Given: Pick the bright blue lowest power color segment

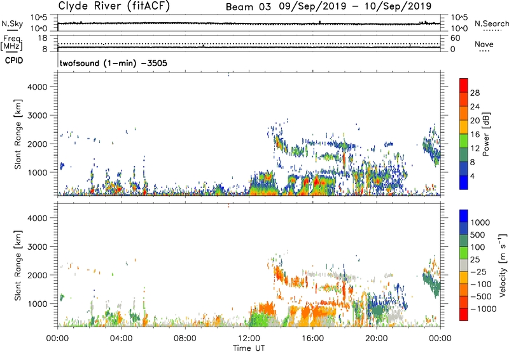Looking at the screenshot, I should [464, 182].
